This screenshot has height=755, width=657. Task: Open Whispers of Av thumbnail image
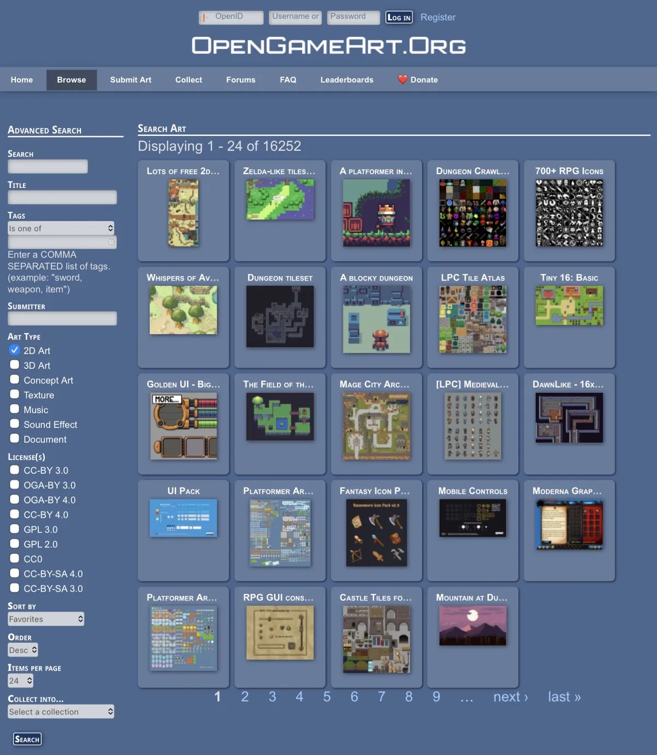click(x=183, y=310)
